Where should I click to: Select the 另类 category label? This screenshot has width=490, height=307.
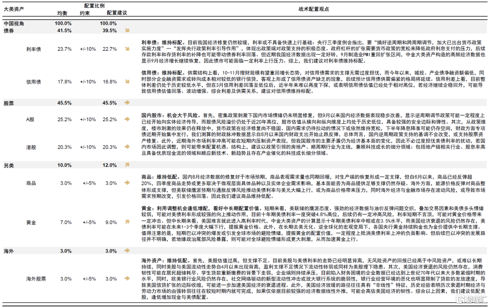tap(9, 166)
